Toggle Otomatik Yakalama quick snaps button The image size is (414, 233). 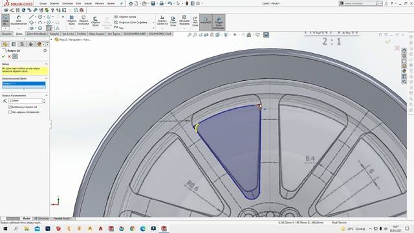[184, 20]
